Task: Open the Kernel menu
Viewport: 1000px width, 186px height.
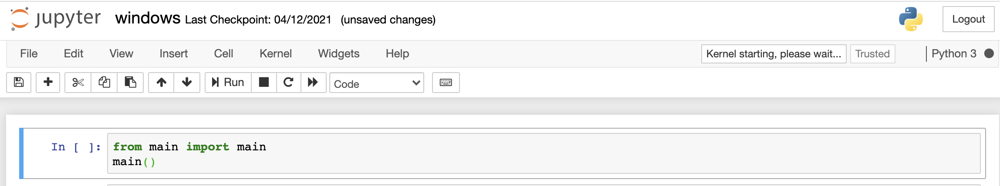Action: [275, 53]
